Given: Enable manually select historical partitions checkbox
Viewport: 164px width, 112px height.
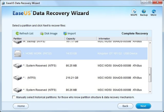Looking at the screenshot, I should (x=14, y=97).
